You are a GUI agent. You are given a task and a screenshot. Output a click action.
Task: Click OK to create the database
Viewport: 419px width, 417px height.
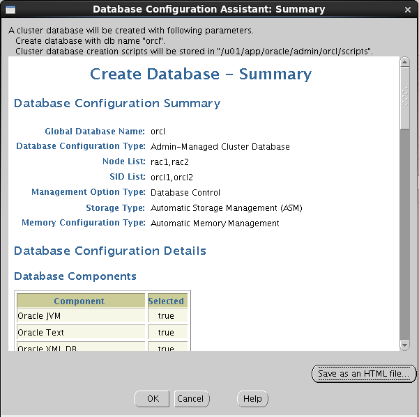(151, 399)
